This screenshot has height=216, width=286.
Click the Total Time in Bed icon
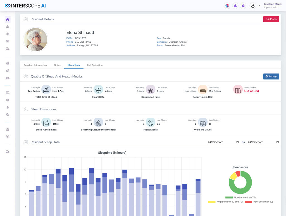pyautogui.click(x=203, y=90)
